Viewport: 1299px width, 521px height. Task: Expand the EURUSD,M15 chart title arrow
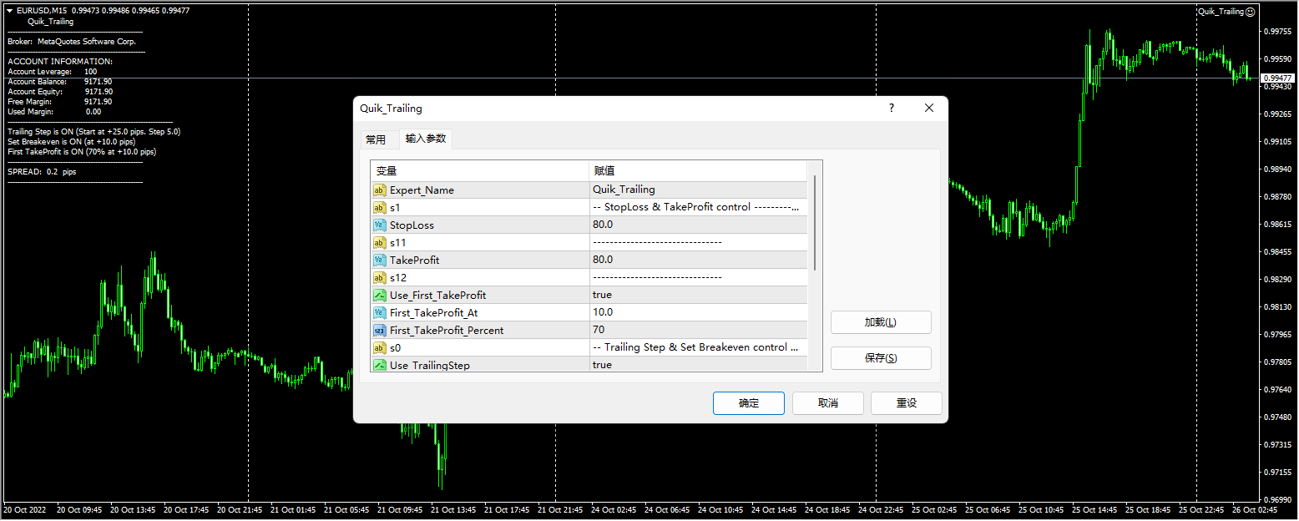pos(9,11)
